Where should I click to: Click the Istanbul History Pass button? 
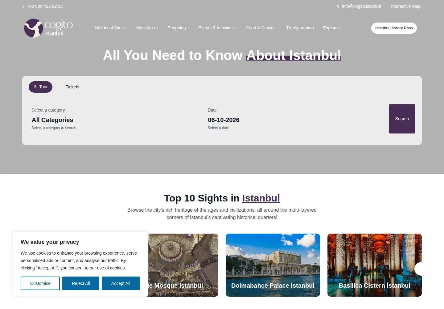click(x=394, y=28)
